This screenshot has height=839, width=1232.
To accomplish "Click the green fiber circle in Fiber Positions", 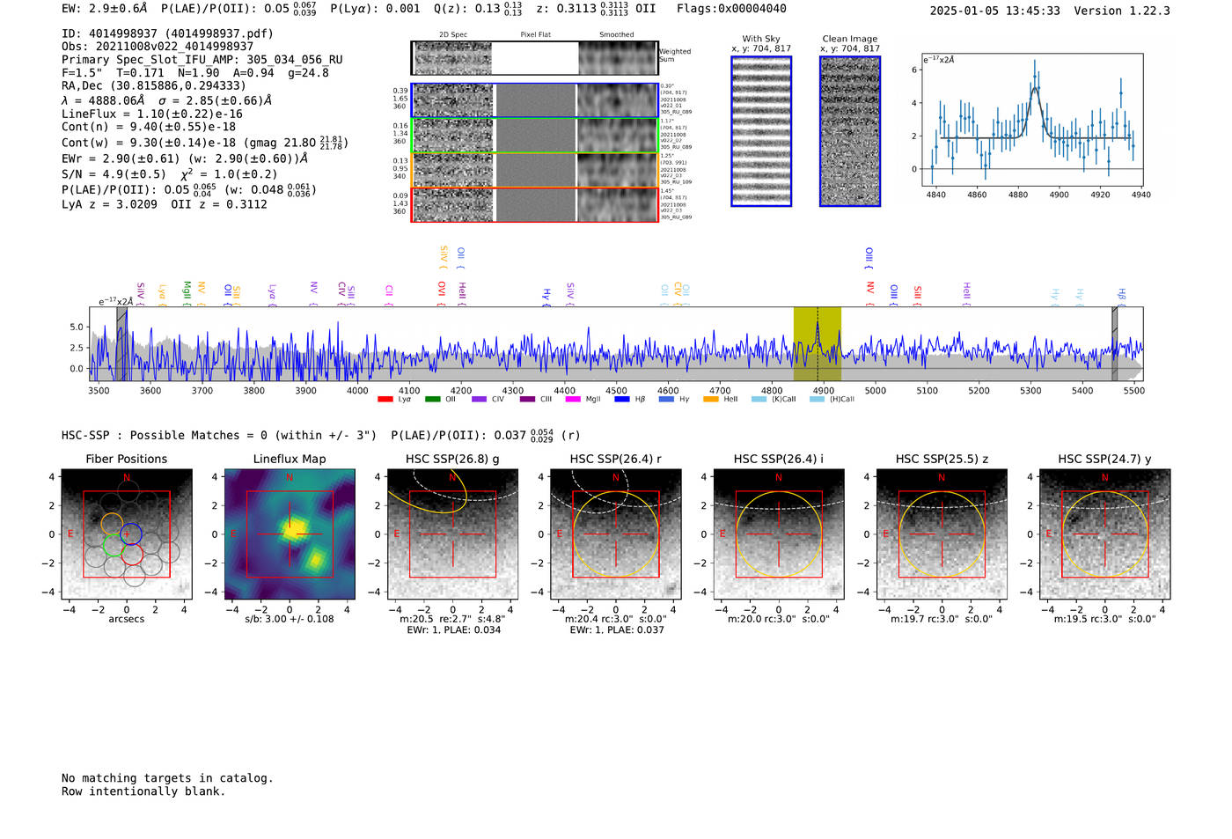I will tap(113, 546).
